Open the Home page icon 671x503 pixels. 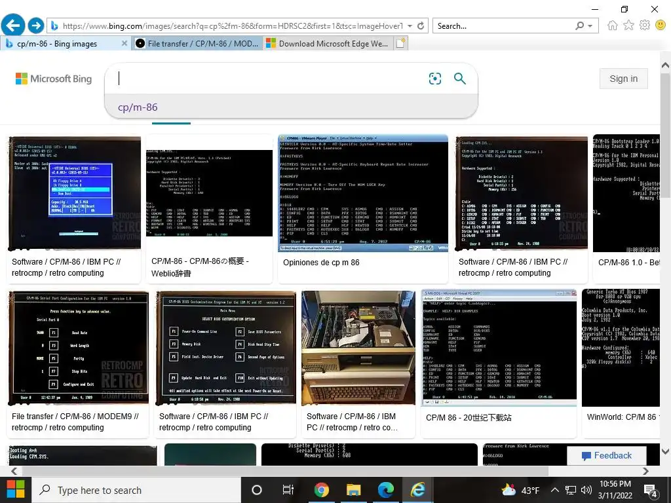[x=613, y=26]
